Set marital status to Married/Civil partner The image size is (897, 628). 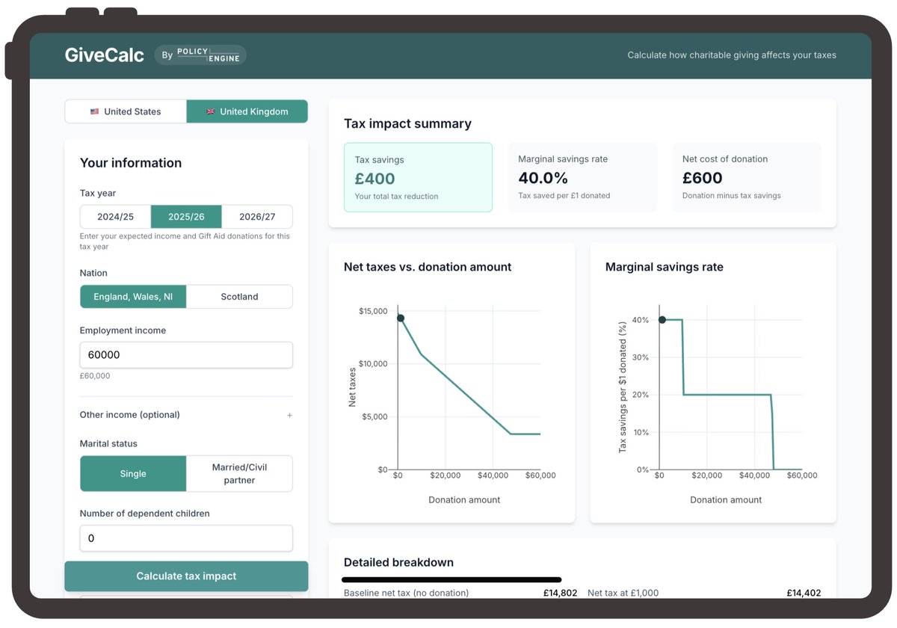coord(239,474)
